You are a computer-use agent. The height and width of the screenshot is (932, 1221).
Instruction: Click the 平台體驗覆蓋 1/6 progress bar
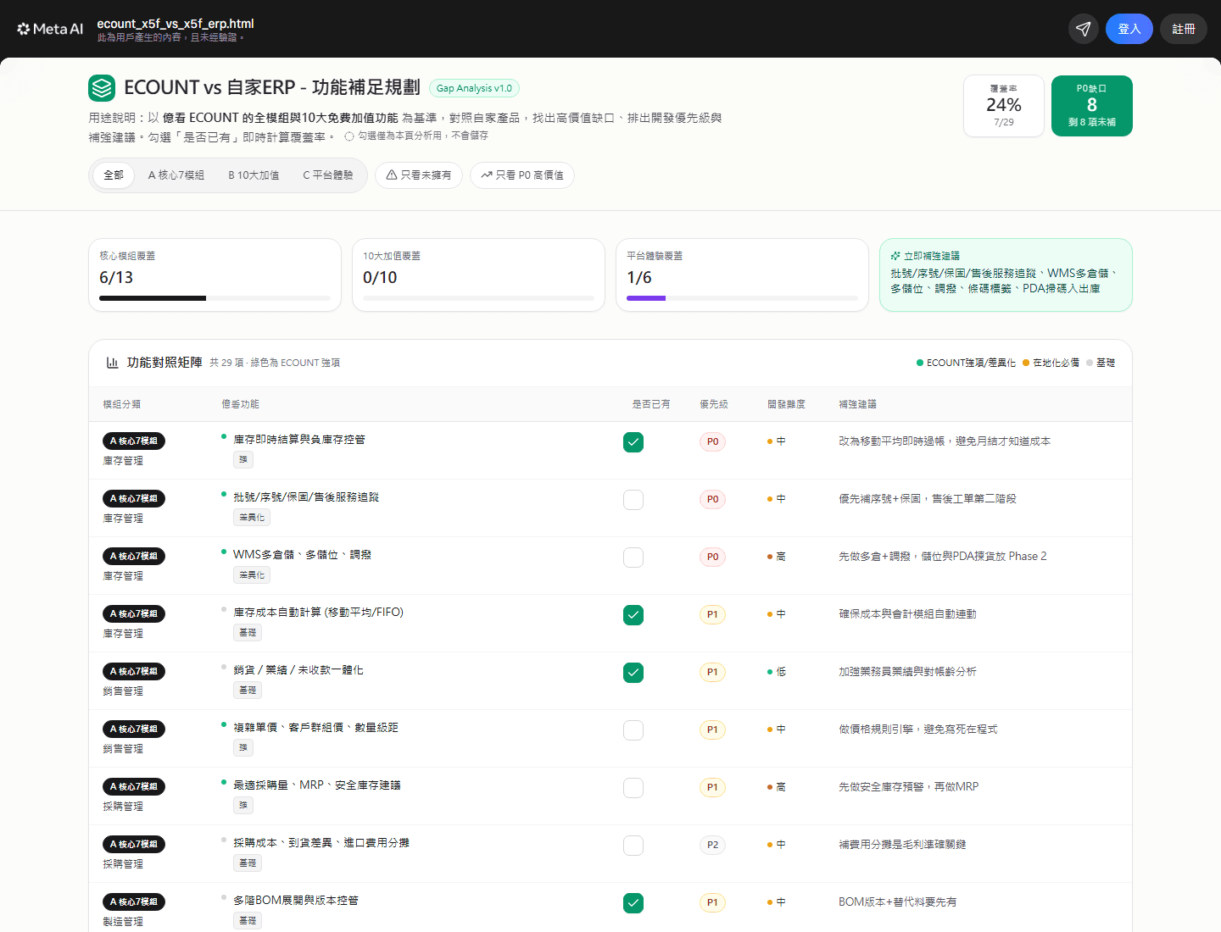tap(742, 298)
